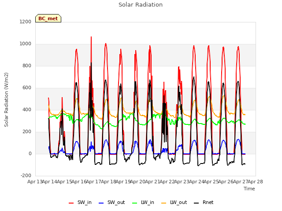Click the orange LW_out legend swatch
The height and width of the screenshot is (211, 282).
pyautogui.click(x=164, y=203)
